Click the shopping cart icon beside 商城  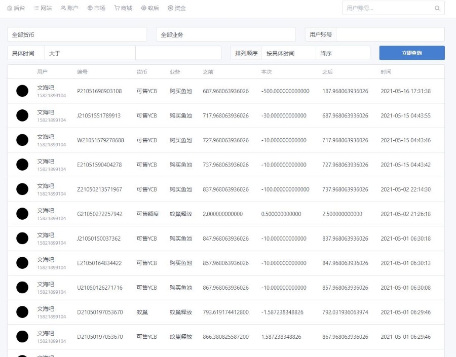coord(117,8)
